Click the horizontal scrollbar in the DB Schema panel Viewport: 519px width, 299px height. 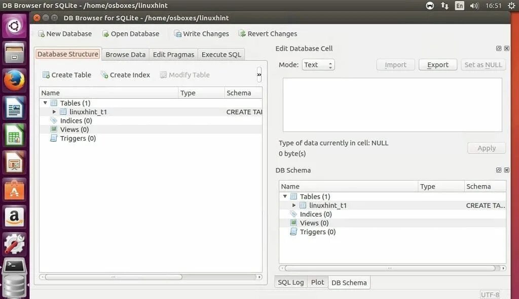390,268
